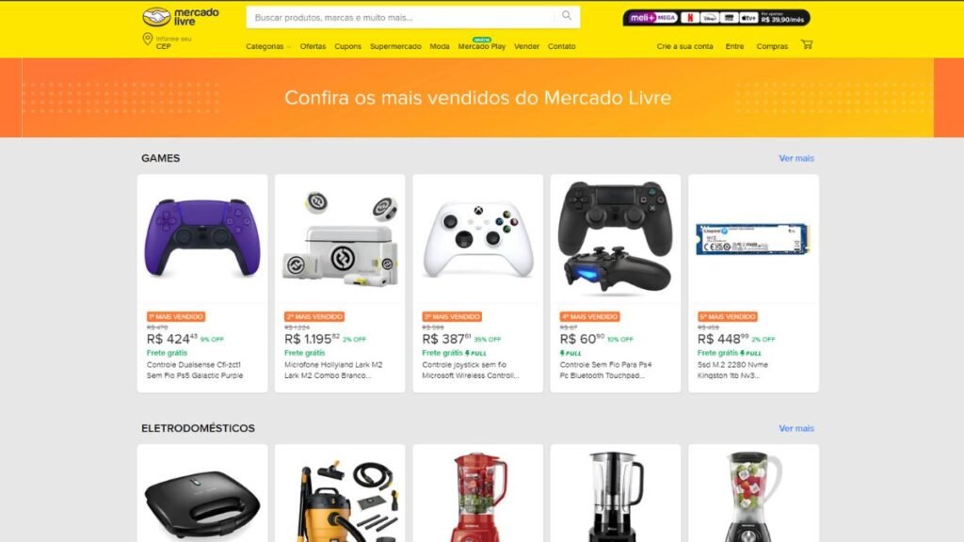This screenshot has height=542, width=964.
Task: Open the Meli+ Mega subscription banner
Action: (x=716, y=18)
